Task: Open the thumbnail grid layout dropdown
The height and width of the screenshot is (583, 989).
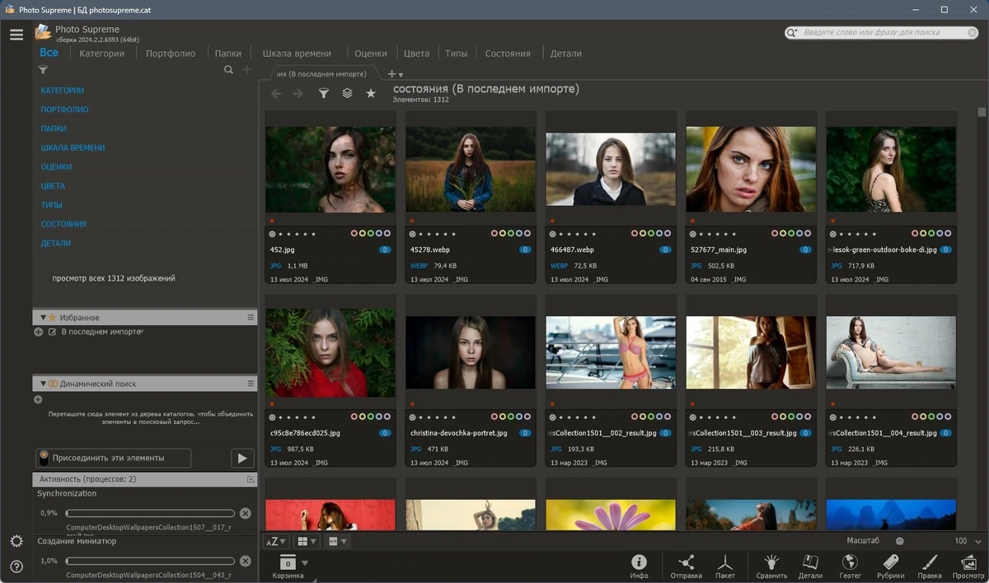Action: tap(307, 541)
